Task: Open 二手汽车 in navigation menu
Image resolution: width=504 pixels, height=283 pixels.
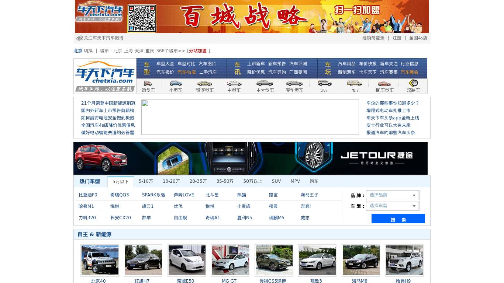Action: pyautogui.click(x=208, y=72)
